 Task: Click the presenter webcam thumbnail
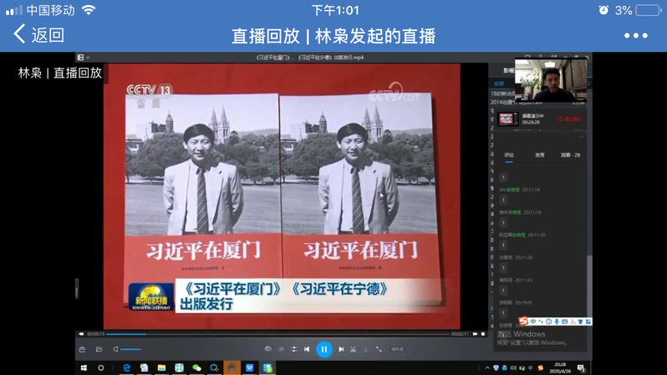(x=551, y=80)
